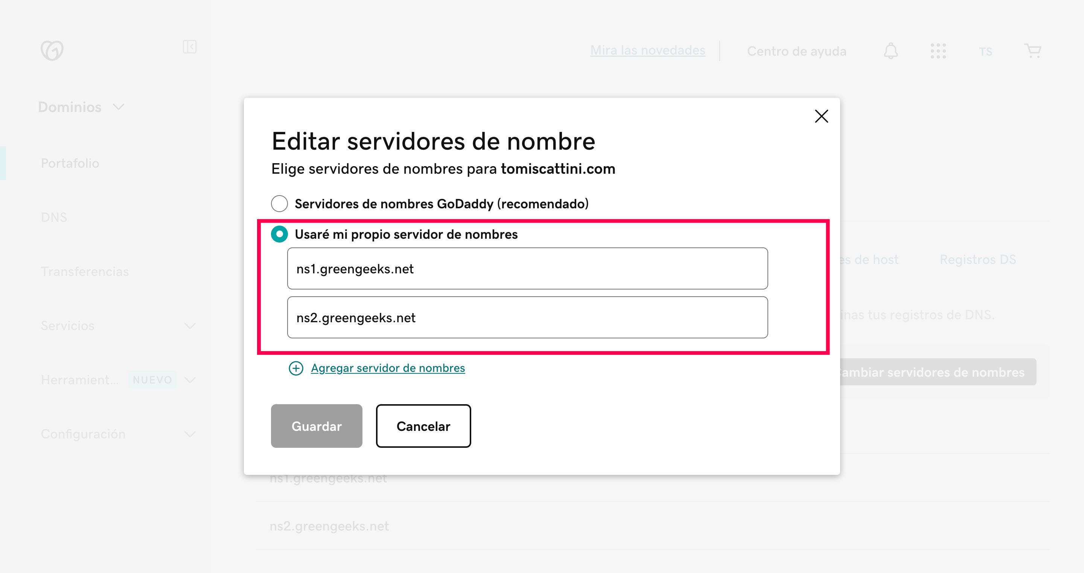Click the plus icon to add nameserver

296,368
